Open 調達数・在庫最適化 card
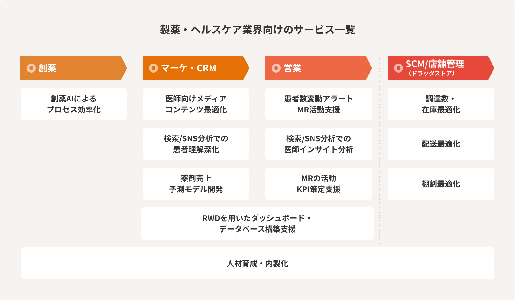The width and height of the screenshot is (515, 300). (x=441, y=104)
